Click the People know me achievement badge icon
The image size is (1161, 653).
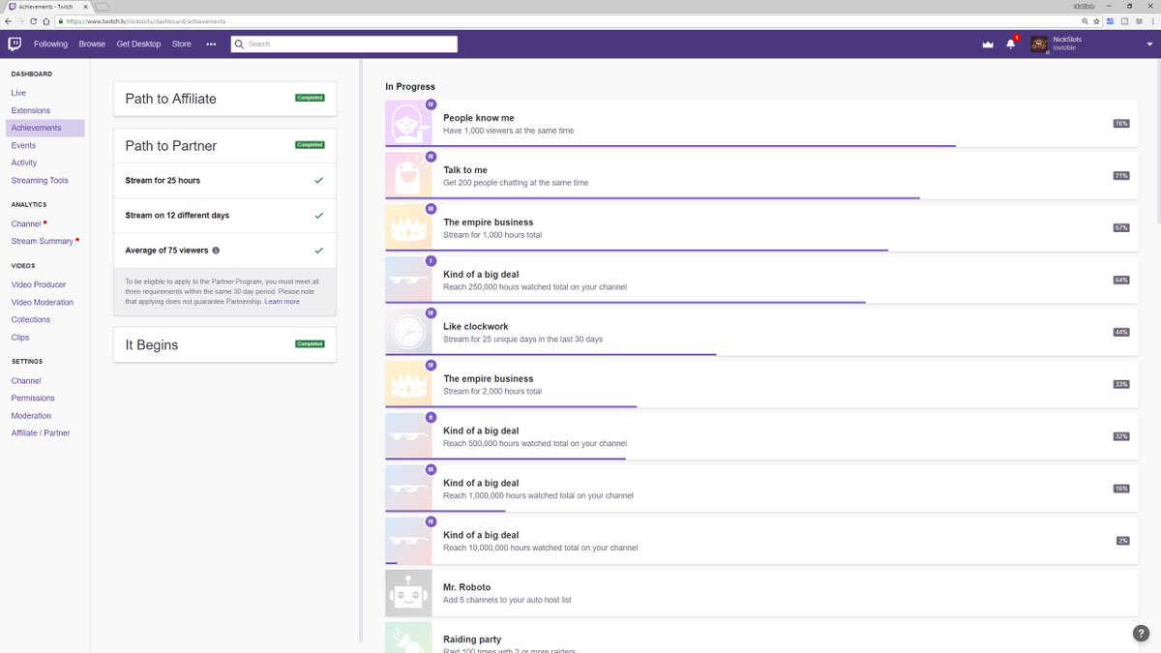pyautogui.click(x=408, y=124)
